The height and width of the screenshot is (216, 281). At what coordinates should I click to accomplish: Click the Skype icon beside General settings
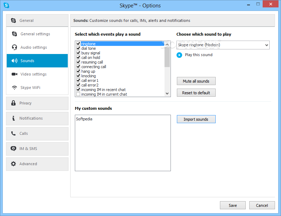(14, 34)
